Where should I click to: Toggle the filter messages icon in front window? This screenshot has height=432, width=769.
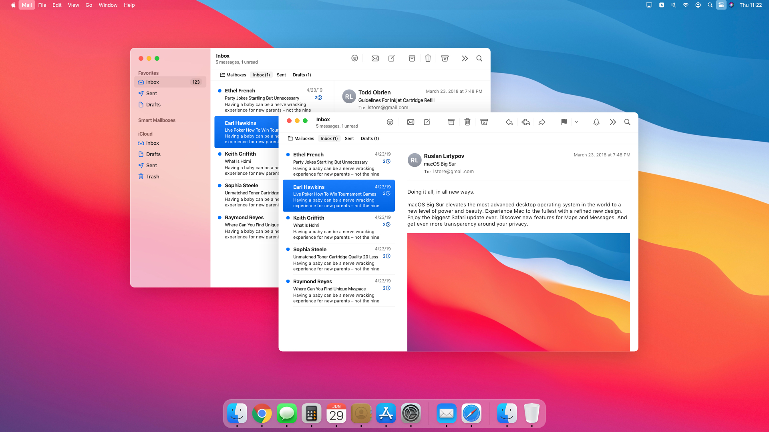click(x=390, y=122)
